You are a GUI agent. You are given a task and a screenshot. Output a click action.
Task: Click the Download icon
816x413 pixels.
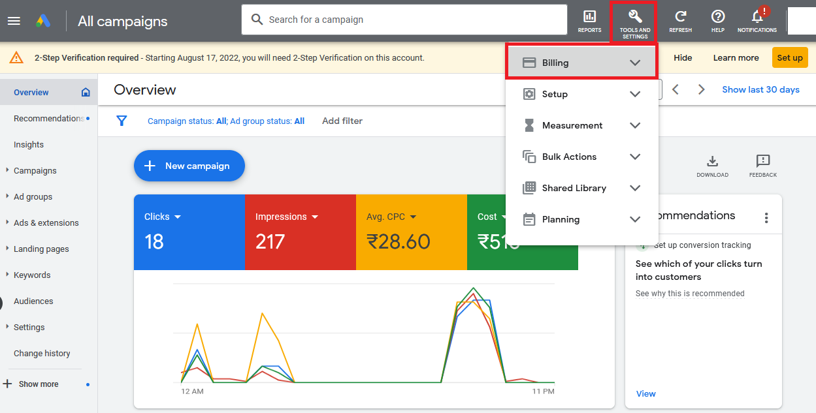pos(712,166)
